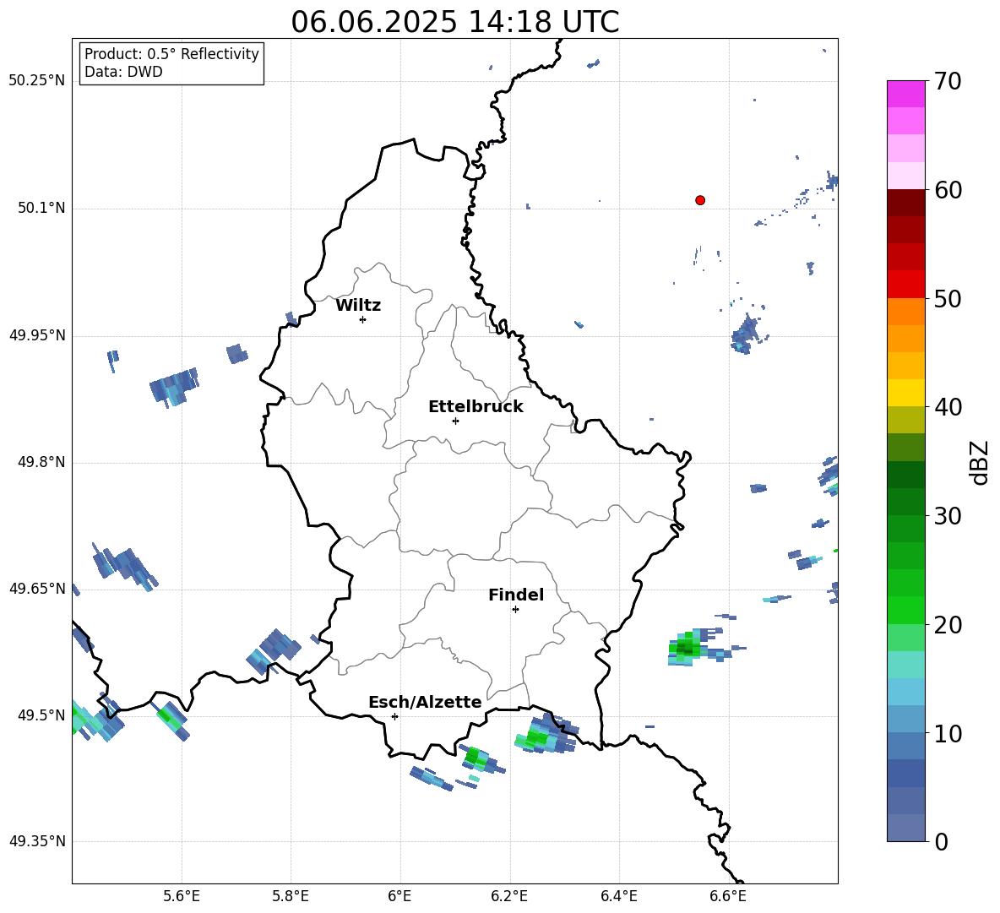Image resolution: width=1000 pixels, height=913 pixels.
Task: Click the 6.4°E longitude label
Action: click(x=618, y=896)
